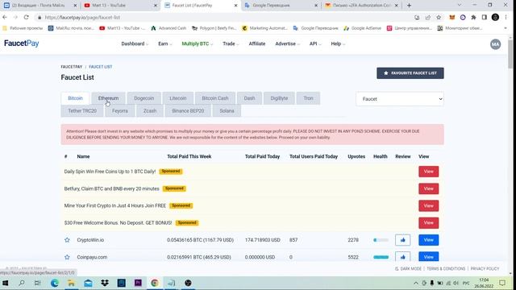Viewport: 516px width, 290px height.
Task: Click the share page icon in address bar
Action: click(428, 18)
